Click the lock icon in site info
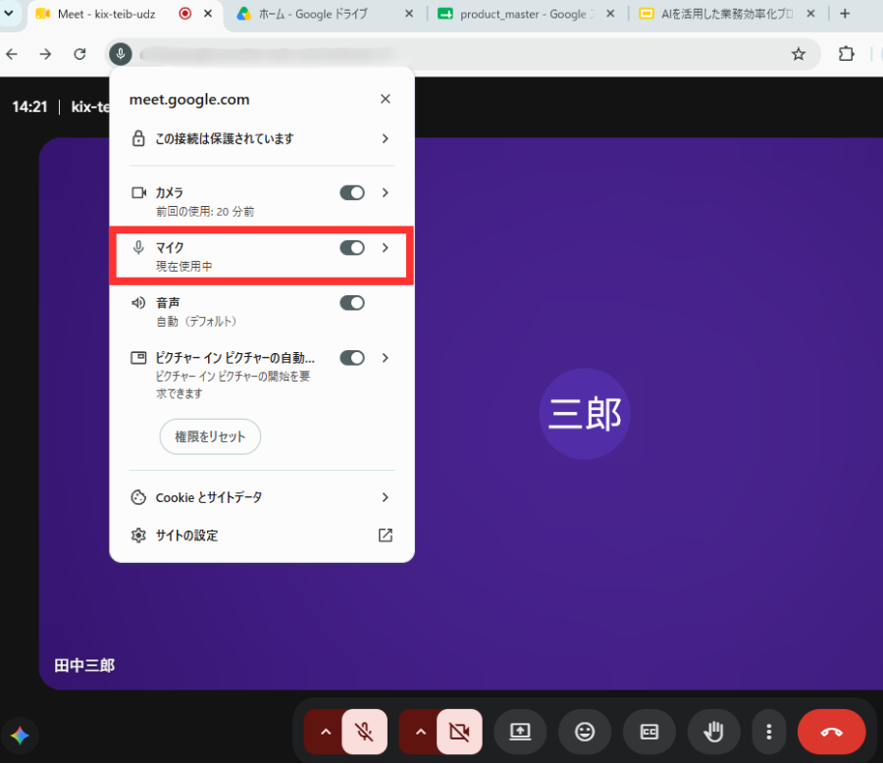 [138, 138]
